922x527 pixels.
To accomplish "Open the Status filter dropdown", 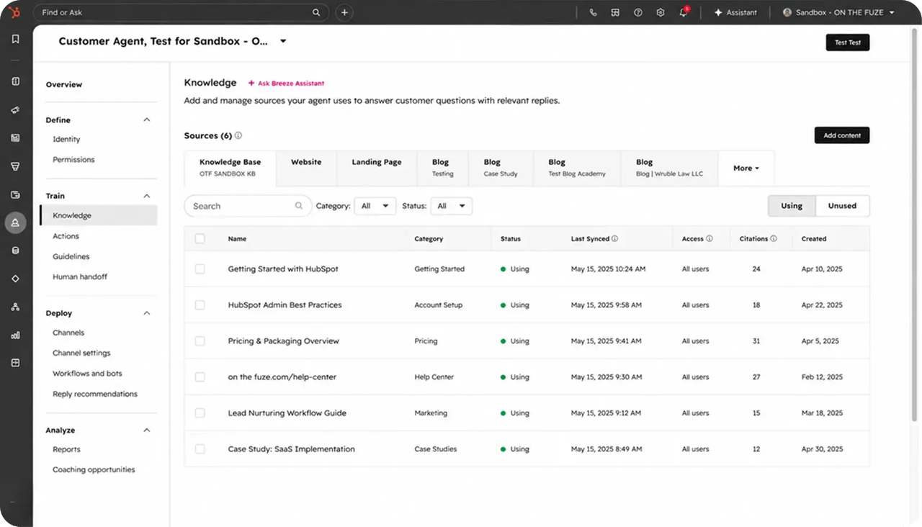I will click(451, 206).
